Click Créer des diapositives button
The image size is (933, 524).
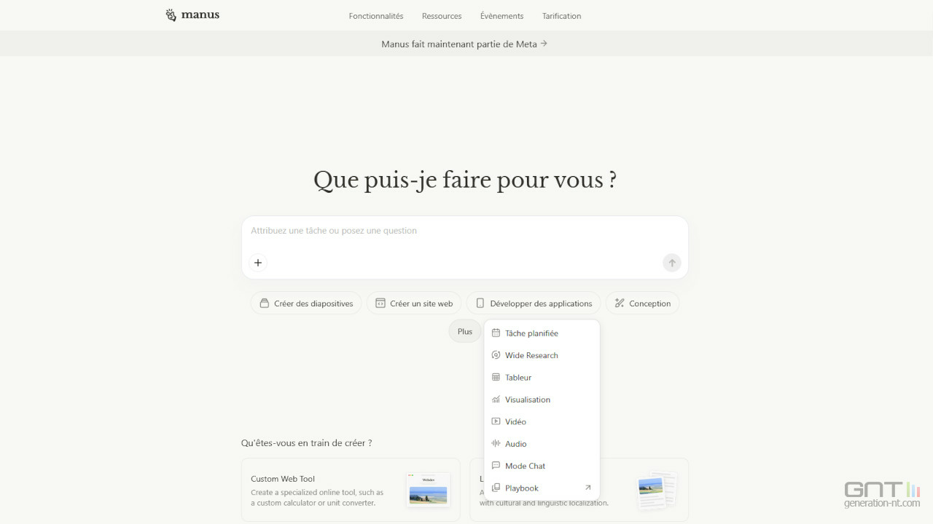click(x=306, y=303)
